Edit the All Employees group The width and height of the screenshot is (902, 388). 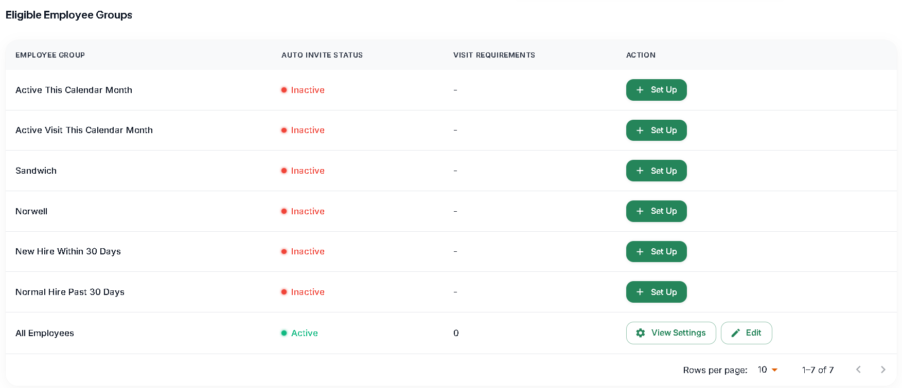[x=747, y=333]
